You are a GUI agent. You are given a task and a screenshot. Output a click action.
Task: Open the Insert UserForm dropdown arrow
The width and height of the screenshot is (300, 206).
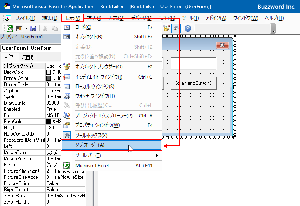point(26,29)
